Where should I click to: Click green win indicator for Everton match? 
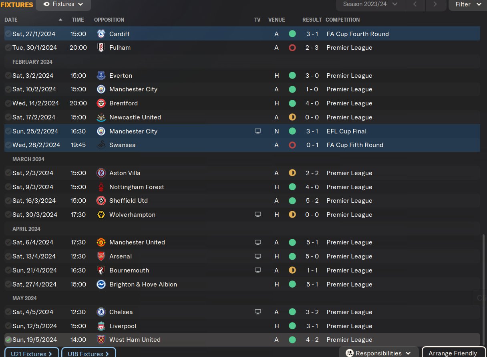tap(292, 76)
